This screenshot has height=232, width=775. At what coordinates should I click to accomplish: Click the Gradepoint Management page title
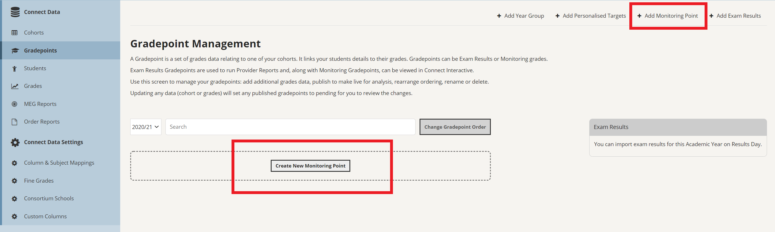tap(195, 44)
